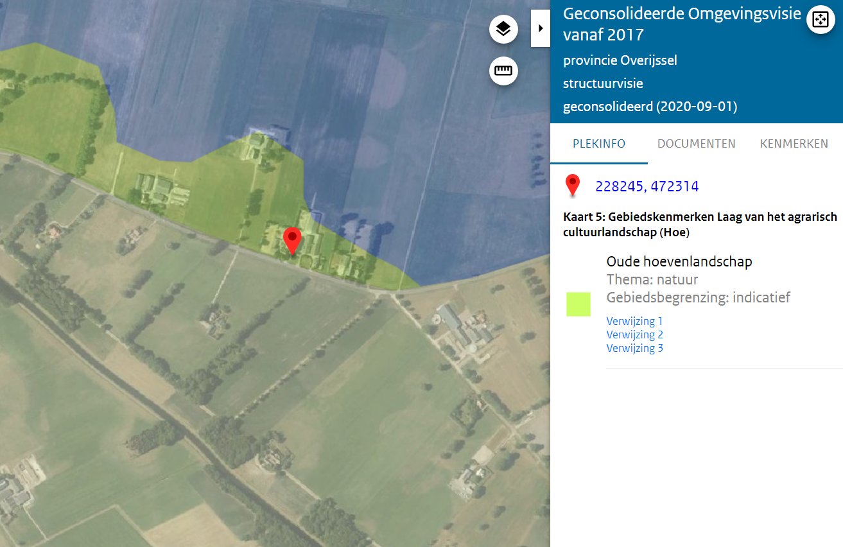Click the farm buildings right of the road junction

[x=462, y=329]
